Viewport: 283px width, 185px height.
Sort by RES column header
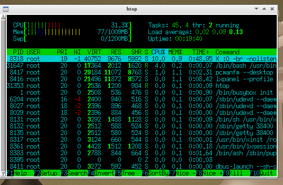point(116,52)
